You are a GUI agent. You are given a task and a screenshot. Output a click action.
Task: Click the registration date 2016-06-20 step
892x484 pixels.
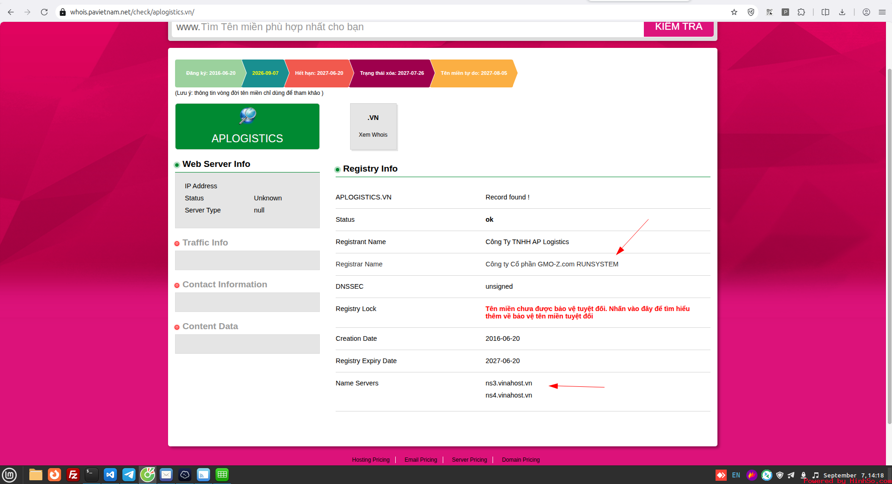coord(210,73)
